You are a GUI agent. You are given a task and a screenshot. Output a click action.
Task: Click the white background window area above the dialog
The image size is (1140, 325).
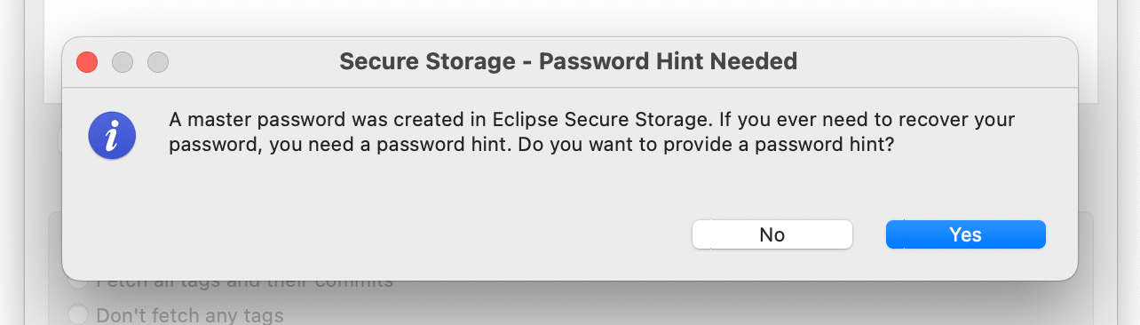(x=568, y=18)
